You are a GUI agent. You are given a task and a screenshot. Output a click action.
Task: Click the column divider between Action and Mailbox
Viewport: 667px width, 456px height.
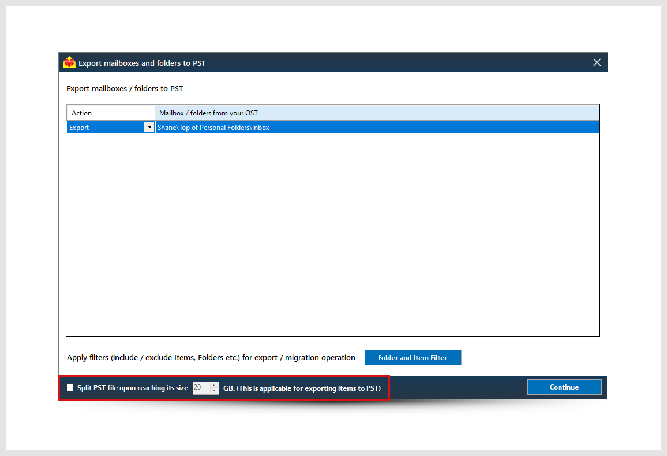point(155,113)
